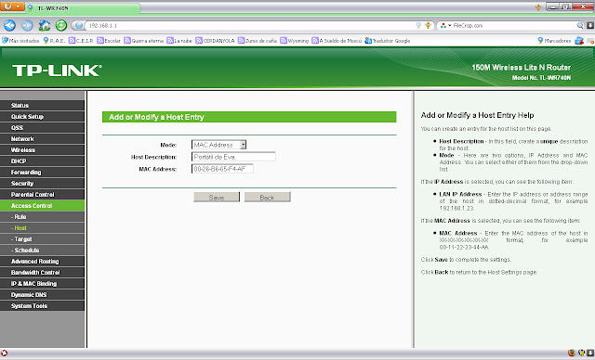Click the search magnifier icon

[580, 25]
